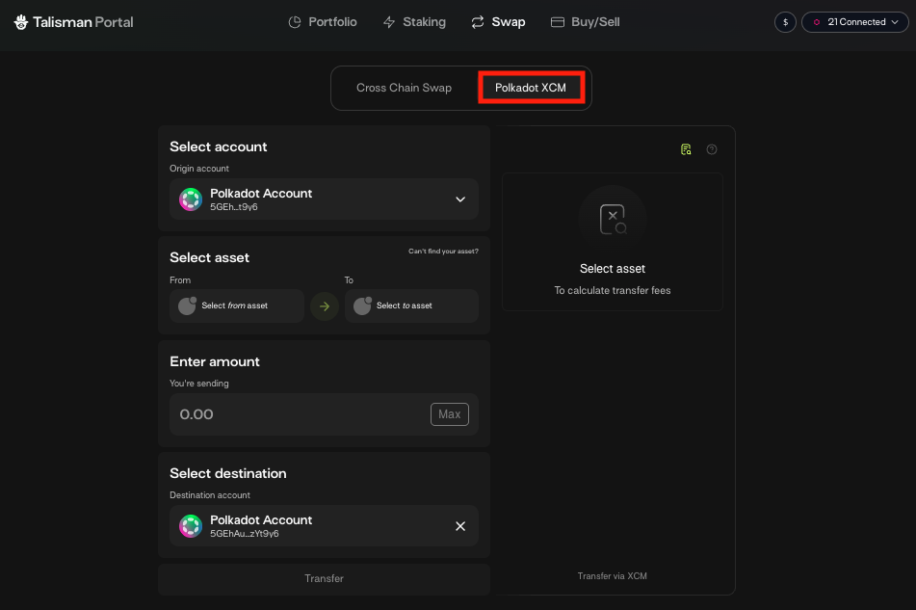This screenshot has height=610, width=916.
Task: Click the Buy/Sell card icon
Action: pos(558,22)
